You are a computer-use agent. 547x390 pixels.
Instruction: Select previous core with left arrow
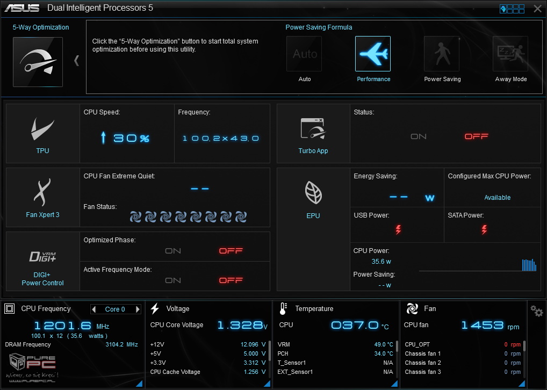(93, 309)
